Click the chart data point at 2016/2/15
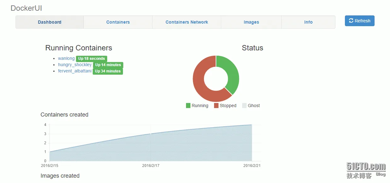The width and height of the screenshot is (390, 183). click(x=49, y=152)
